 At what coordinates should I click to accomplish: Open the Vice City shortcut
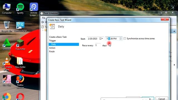click(7, 81)
